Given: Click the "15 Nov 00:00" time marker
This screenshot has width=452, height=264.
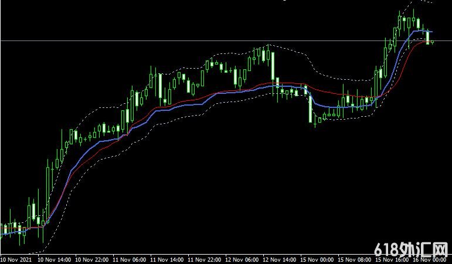Looking at the screenshot, I should pyautogui.click(x=318, y=259).
